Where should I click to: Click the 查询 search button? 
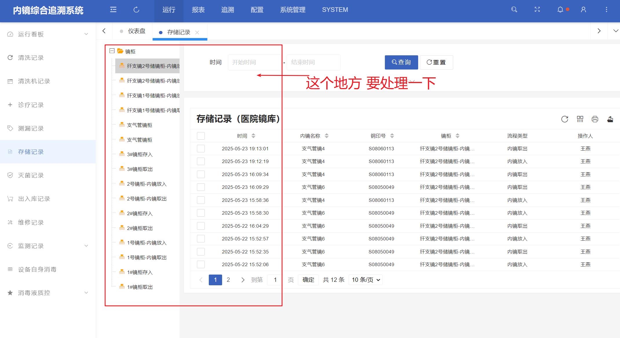[401, 62]
